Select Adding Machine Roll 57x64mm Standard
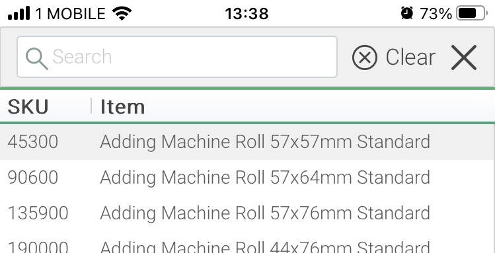The width and height of the screenshot is (495, 253). (265, 177)
